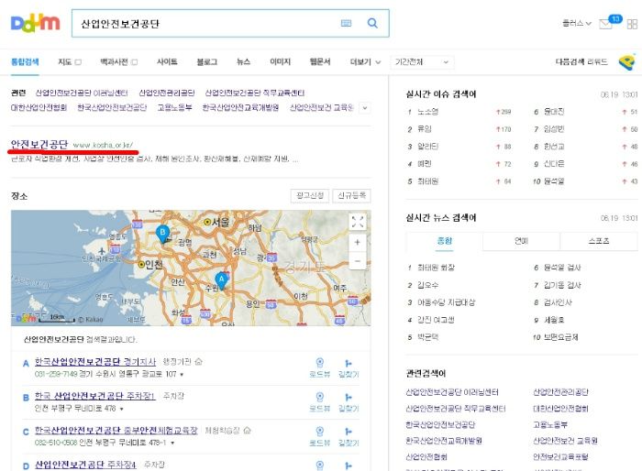642x471 pixels.
Task: Click rank 5 issue keyword 최태원
Action: click(428, 181)
